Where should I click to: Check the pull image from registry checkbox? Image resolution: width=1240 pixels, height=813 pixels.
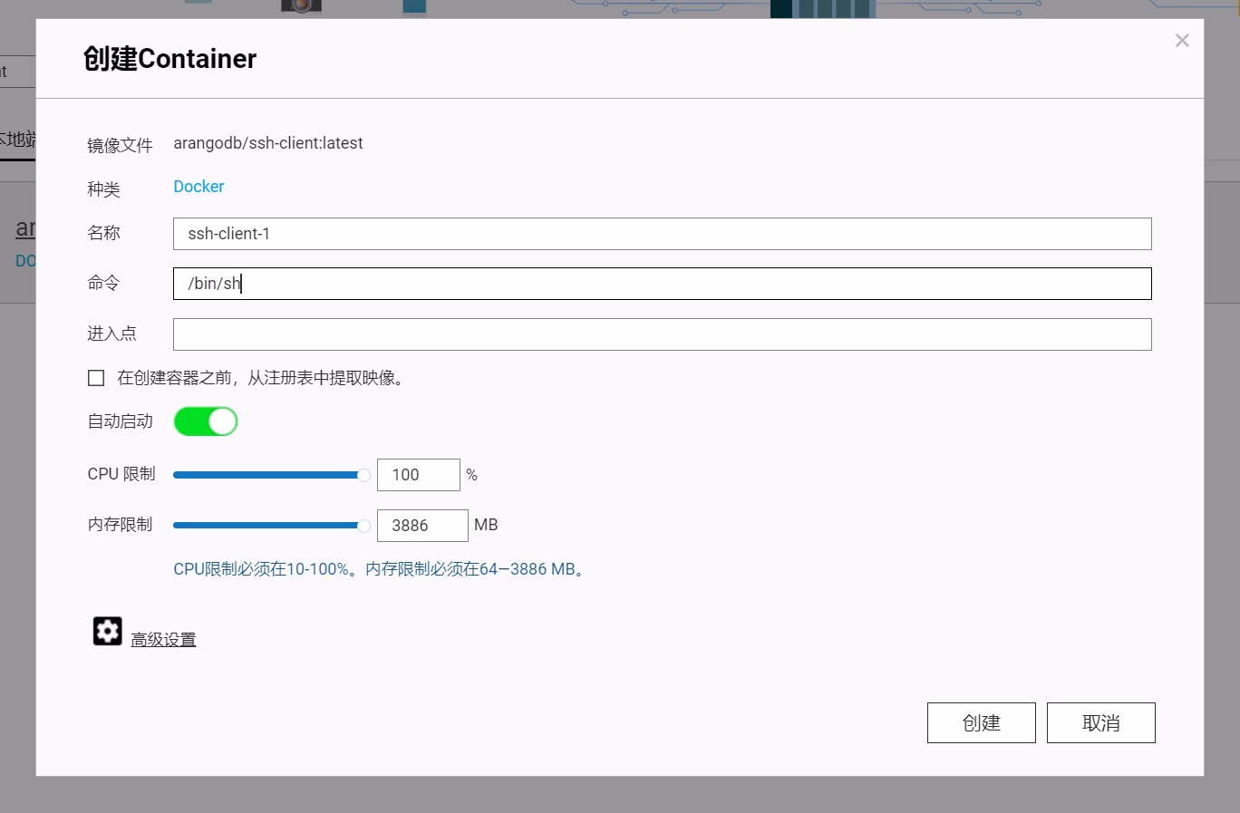[96, 378]
